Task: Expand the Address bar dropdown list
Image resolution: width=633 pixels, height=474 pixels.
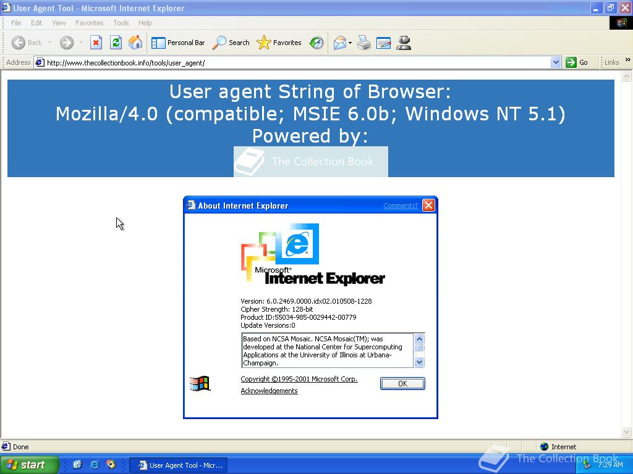Action: click(556, 62)
